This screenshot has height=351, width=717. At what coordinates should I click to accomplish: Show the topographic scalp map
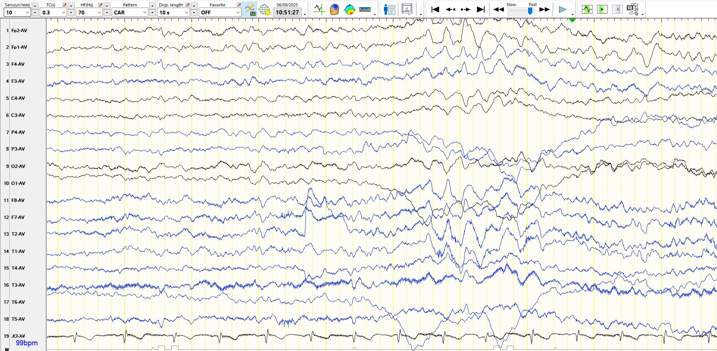coord(349,9)
